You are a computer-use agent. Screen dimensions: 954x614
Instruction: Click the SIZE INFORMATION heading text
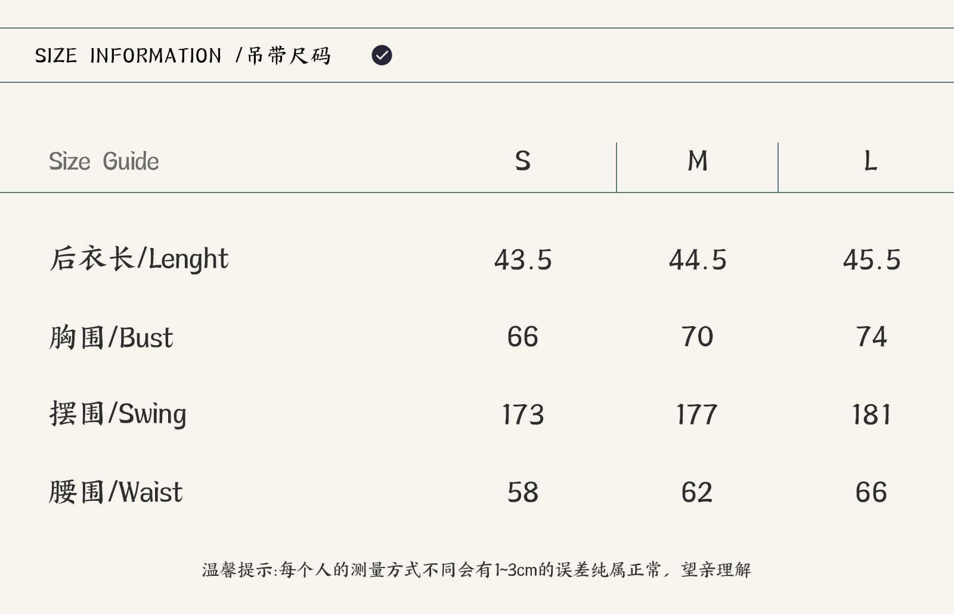click(x=182, y=55)
